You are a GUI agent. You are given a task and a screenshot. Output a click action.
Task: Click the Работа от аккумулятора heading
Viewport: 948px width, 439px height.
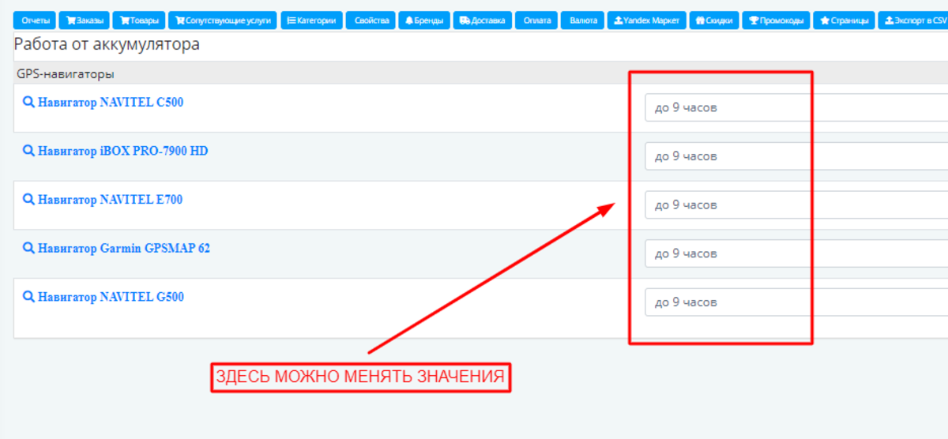107,44
